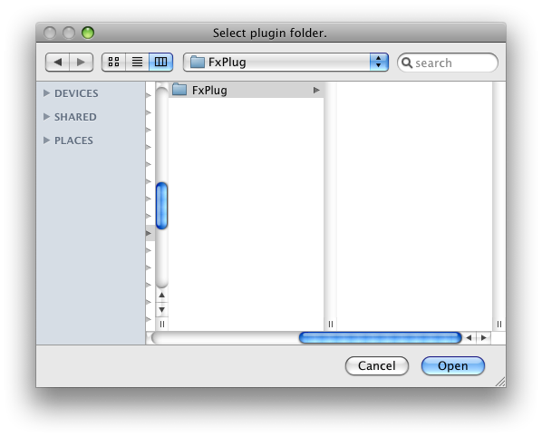Go forward with the right arrow button

point(82,63)
